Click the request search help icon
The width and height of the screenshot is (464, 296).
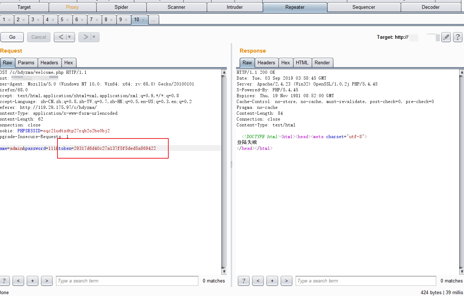(4, 281)
